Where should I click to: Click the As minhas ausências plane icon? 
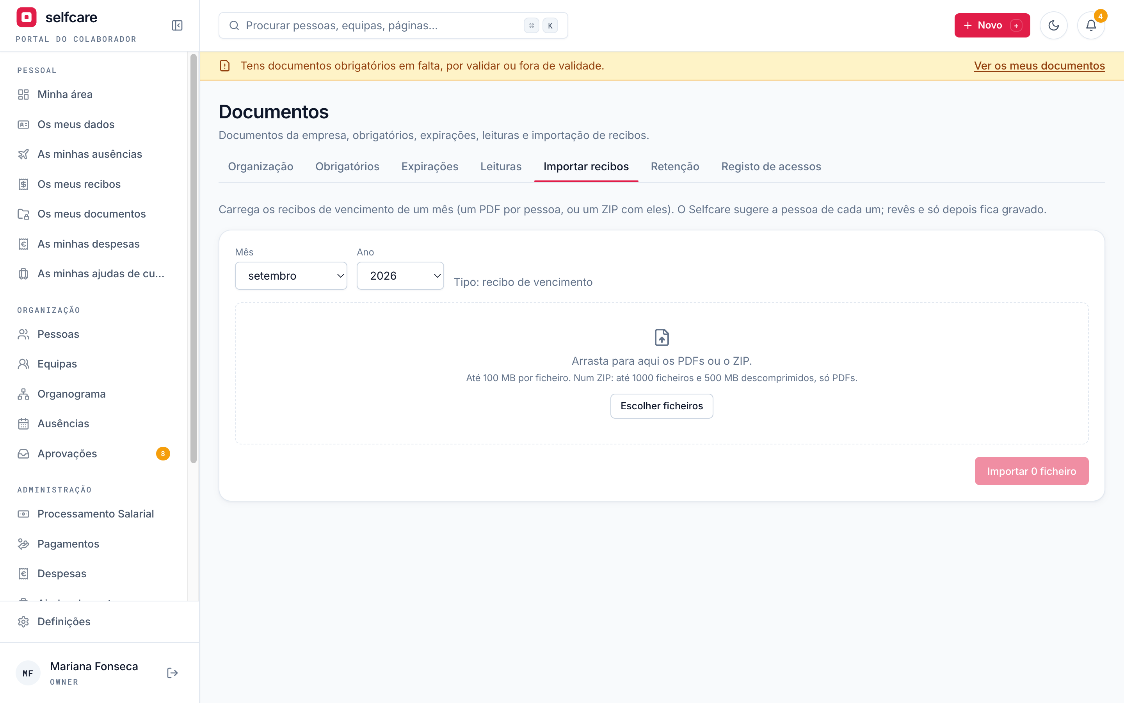[23, 154]
